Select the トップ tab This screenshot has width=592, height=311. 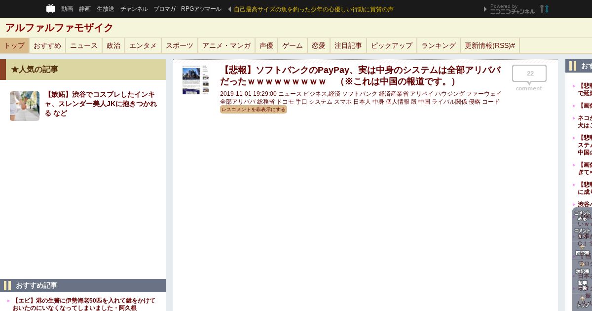[x=14, y=45]
